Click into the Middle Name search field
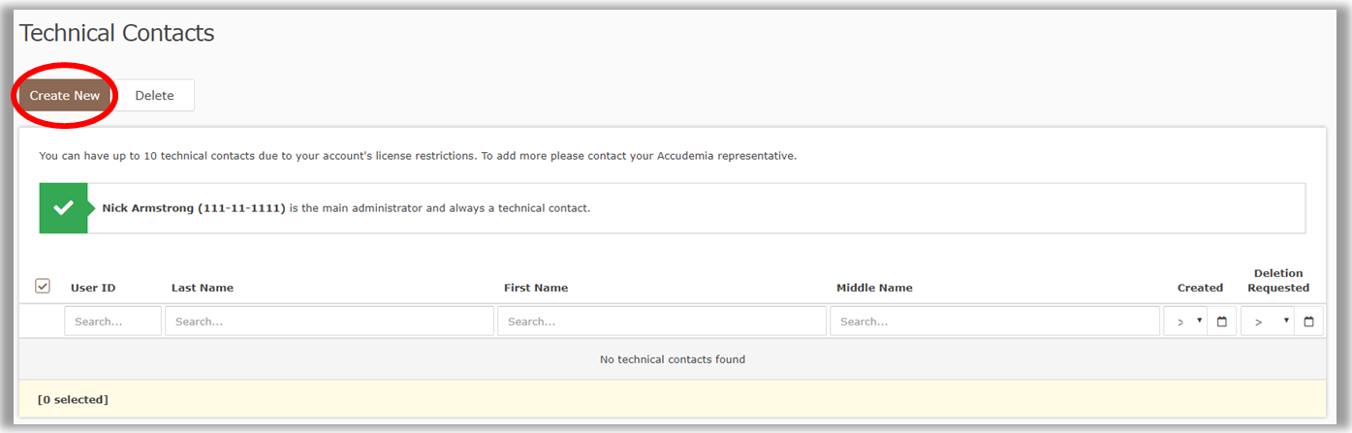The height and width of the screenshot is (433, 1352). 993,322
